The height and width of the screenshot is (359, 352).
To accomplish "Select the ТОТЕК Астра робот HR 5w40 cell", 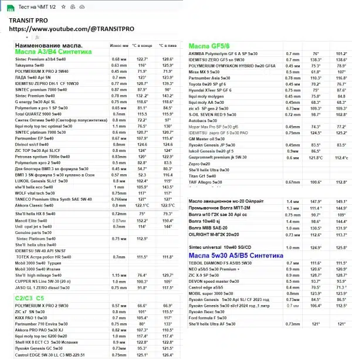I will [x=43, y=257].
